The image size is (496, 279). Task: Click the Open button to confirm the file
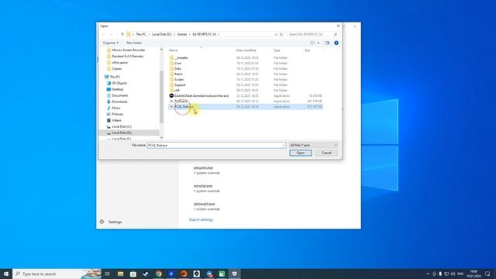[300, 153]
